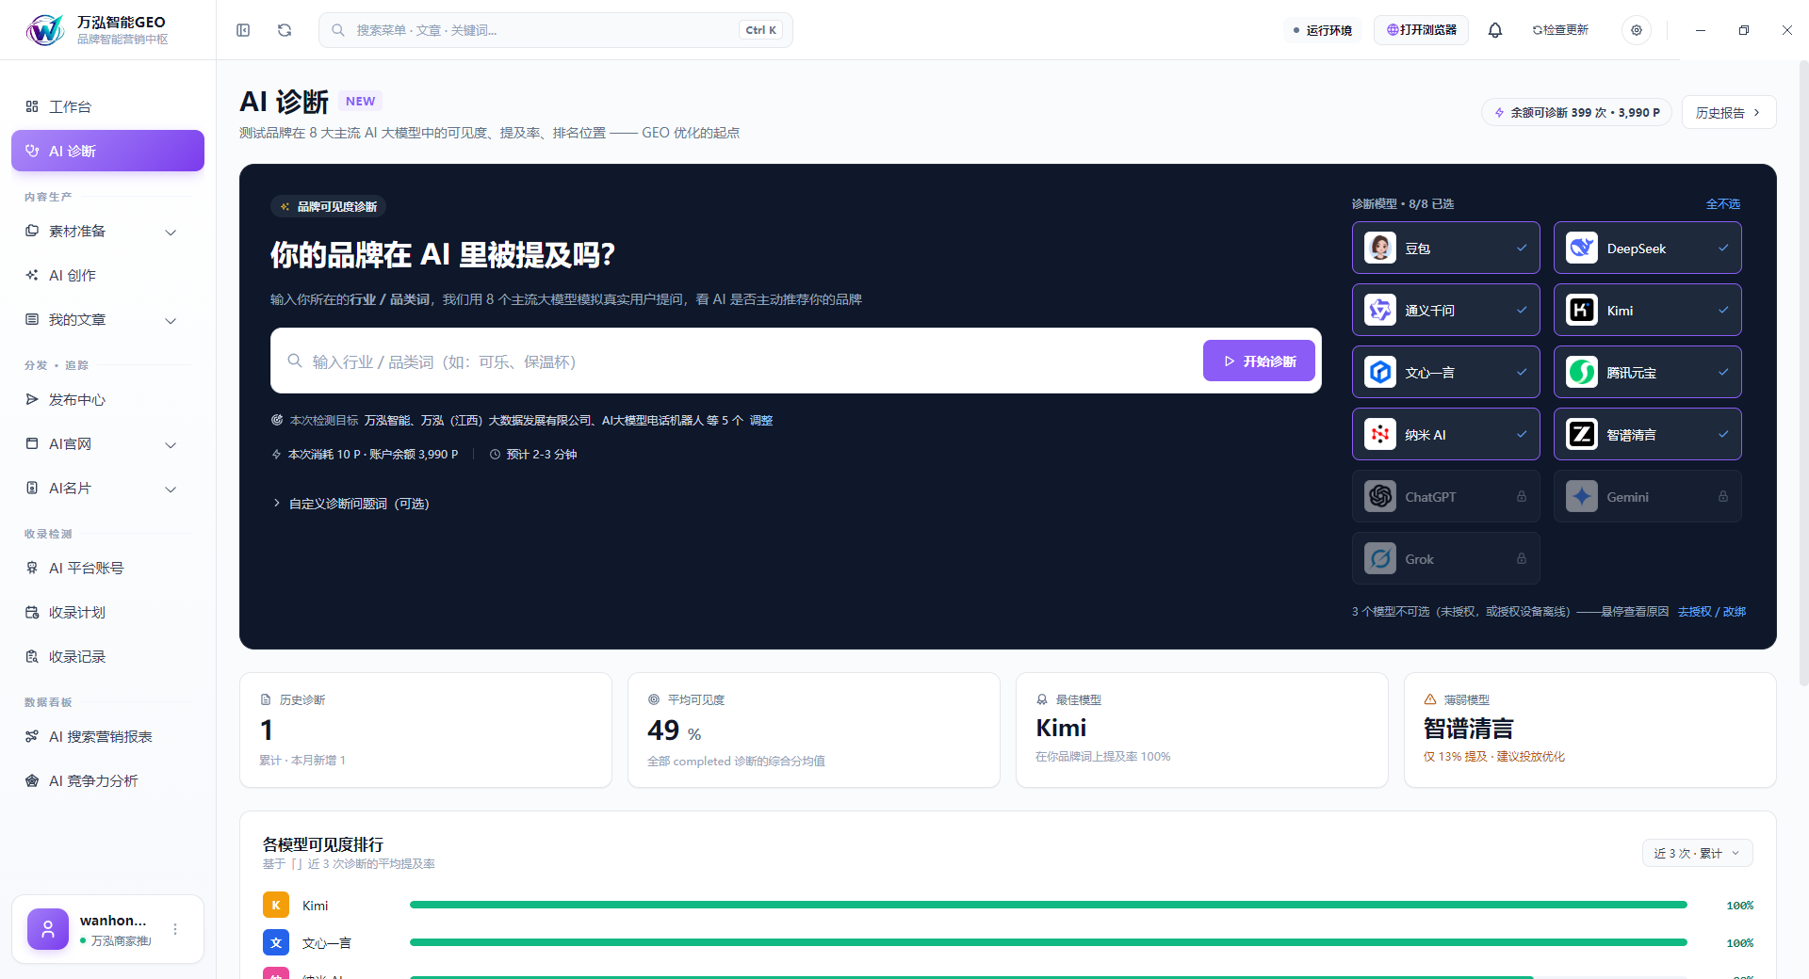
Task: Go to 工作台 in sidebar
Action: coord(107,106)
